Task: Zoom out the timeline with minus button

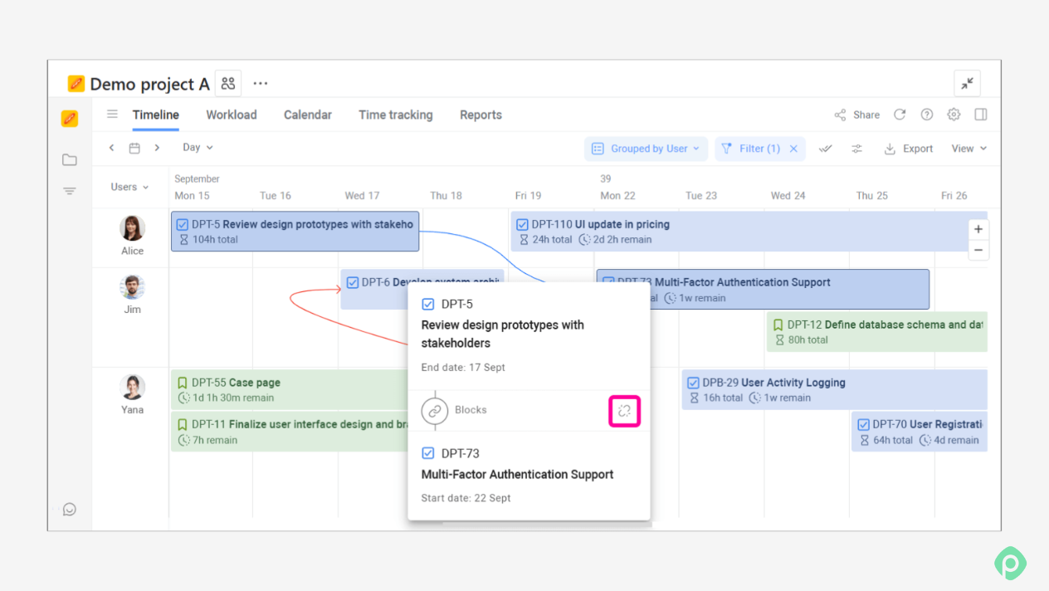Action: (978, 250)
